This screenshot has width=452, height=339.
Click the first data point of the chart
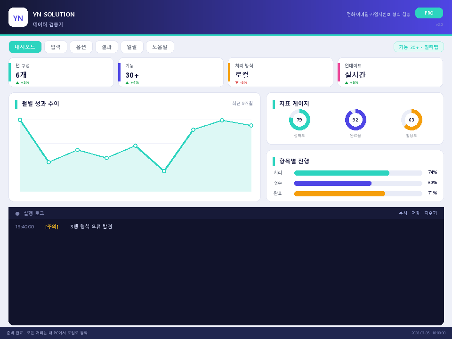(x=20, y=120)
